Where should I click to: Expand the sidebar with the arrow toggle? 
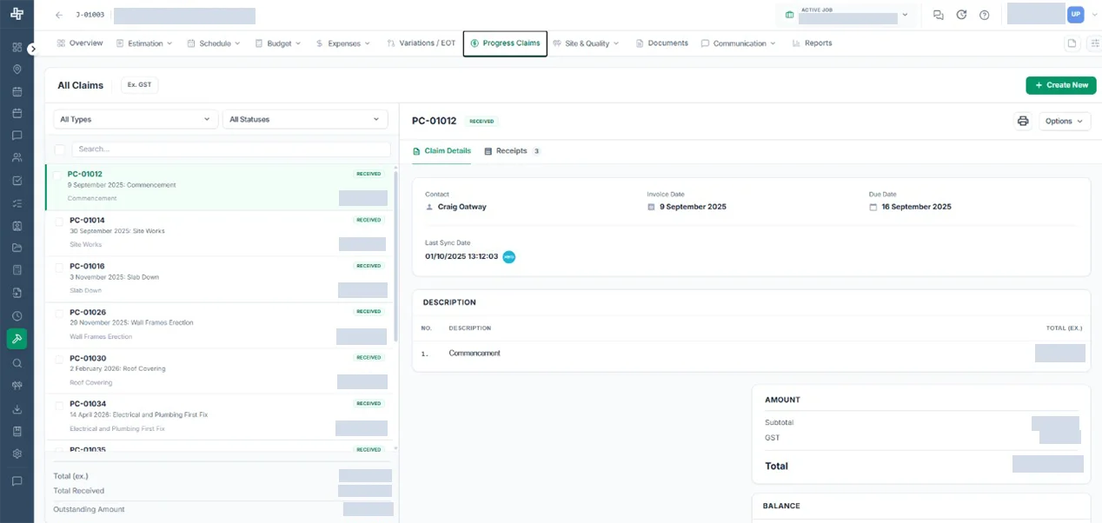[x=33, y=50]
